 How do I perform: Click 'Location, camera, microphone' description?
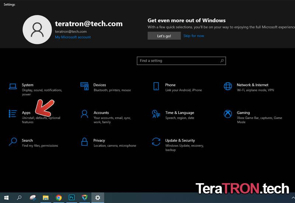click(115, 145)
